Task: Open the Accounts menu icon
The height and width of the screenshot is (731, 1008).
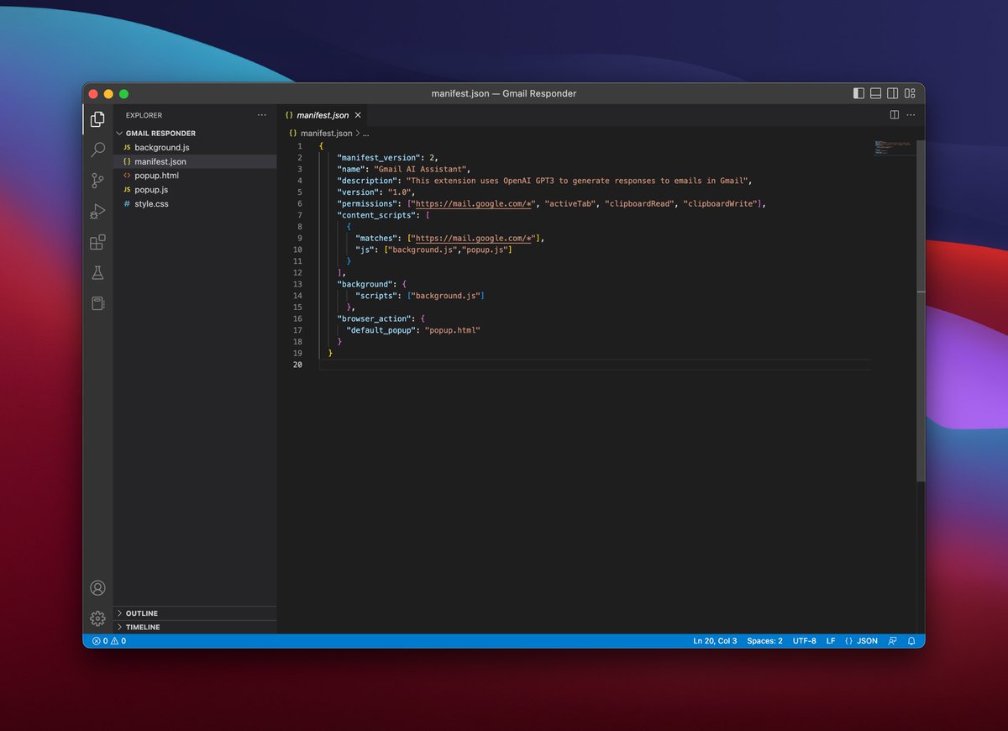Action: click(x=97, y=588)
